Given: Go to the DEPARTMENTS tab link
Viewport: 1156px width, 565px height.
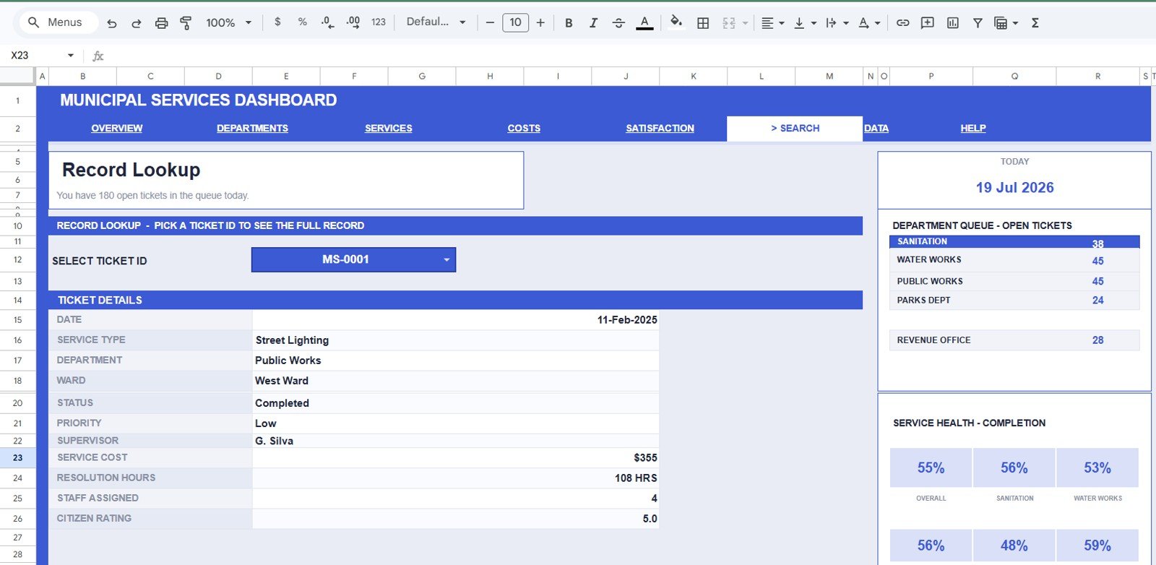Looking at the screenshot, I should pyautogui.click(x=252, y=128).
